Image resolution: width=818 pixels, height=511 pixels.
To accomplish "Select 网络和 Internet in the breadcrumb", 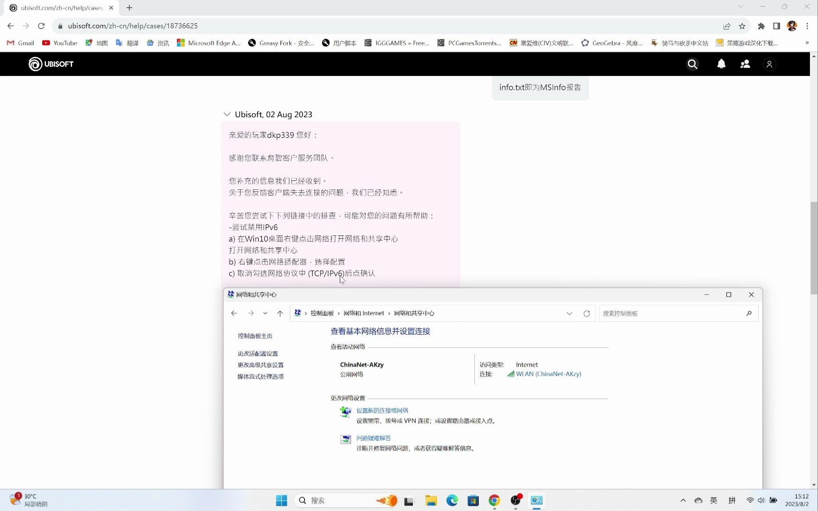I will pos(364,313).
